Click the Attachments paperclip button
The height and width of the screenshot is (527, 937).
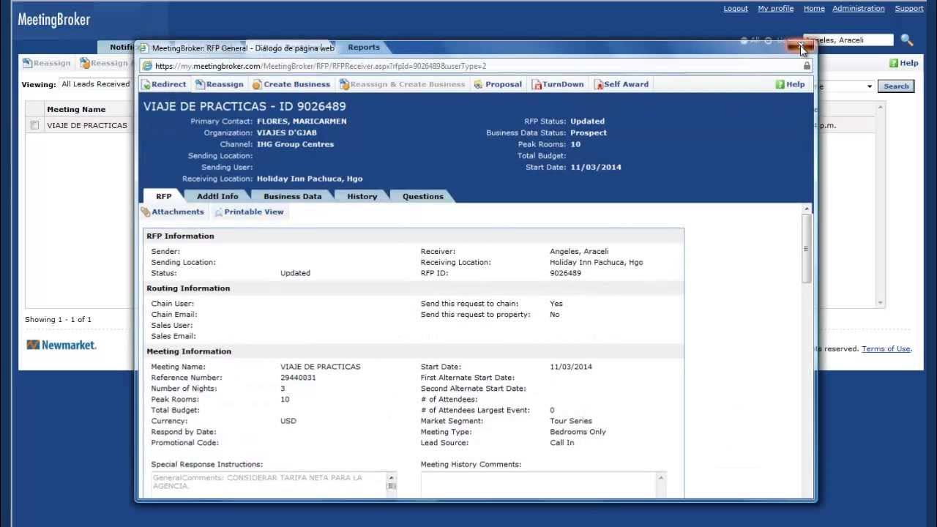(x=172, y=212)
